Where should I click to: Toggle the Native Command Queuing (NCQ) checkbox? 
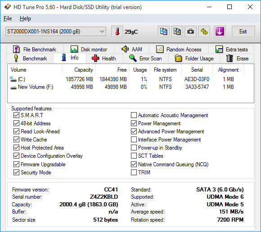[x=134, y=164]
